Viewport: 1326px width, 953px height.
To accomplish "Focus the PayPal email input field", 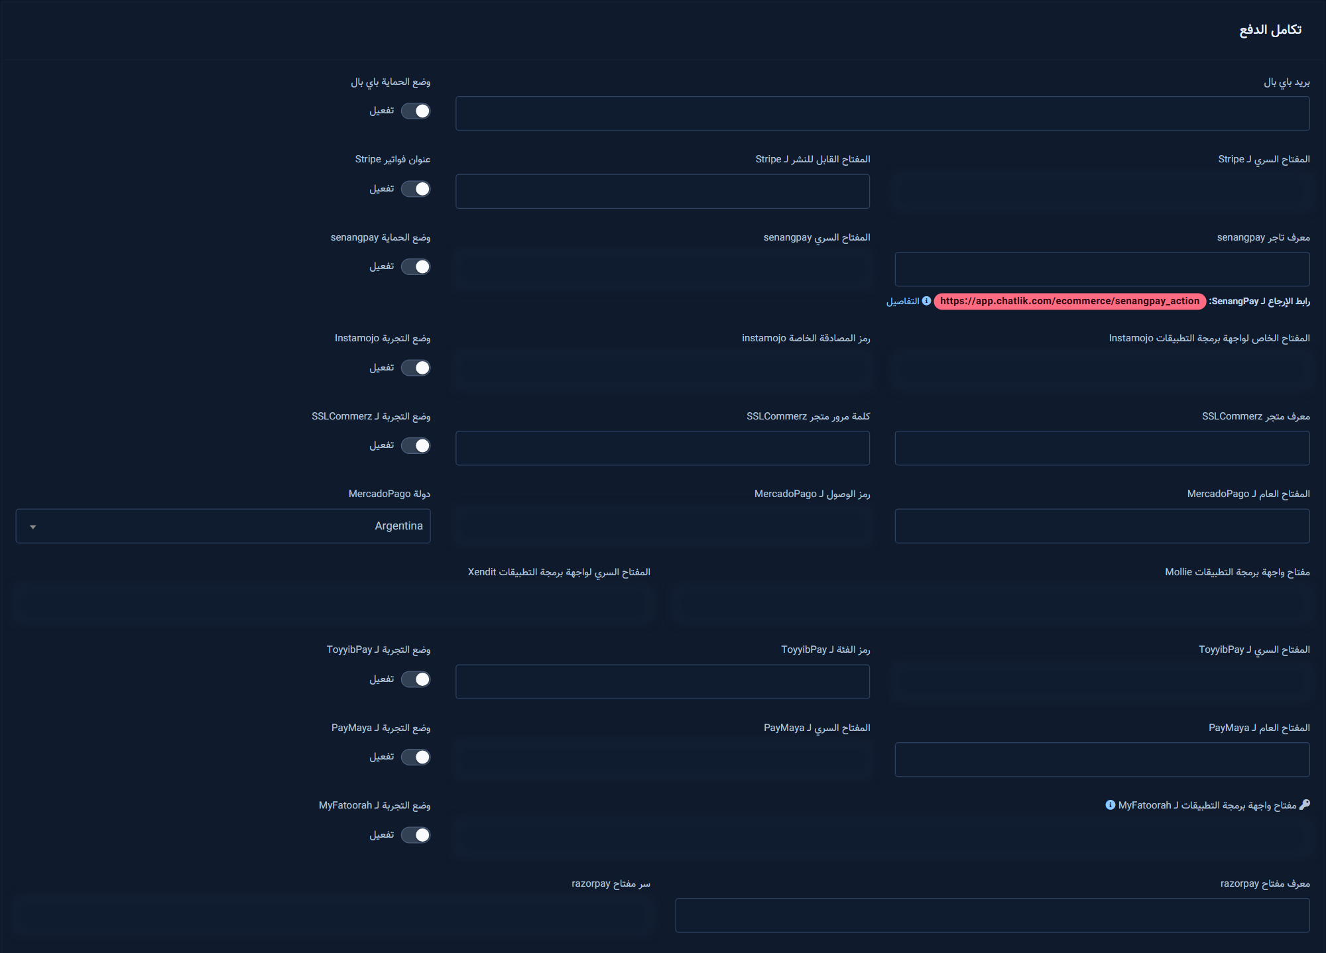I will coord(882,113).
